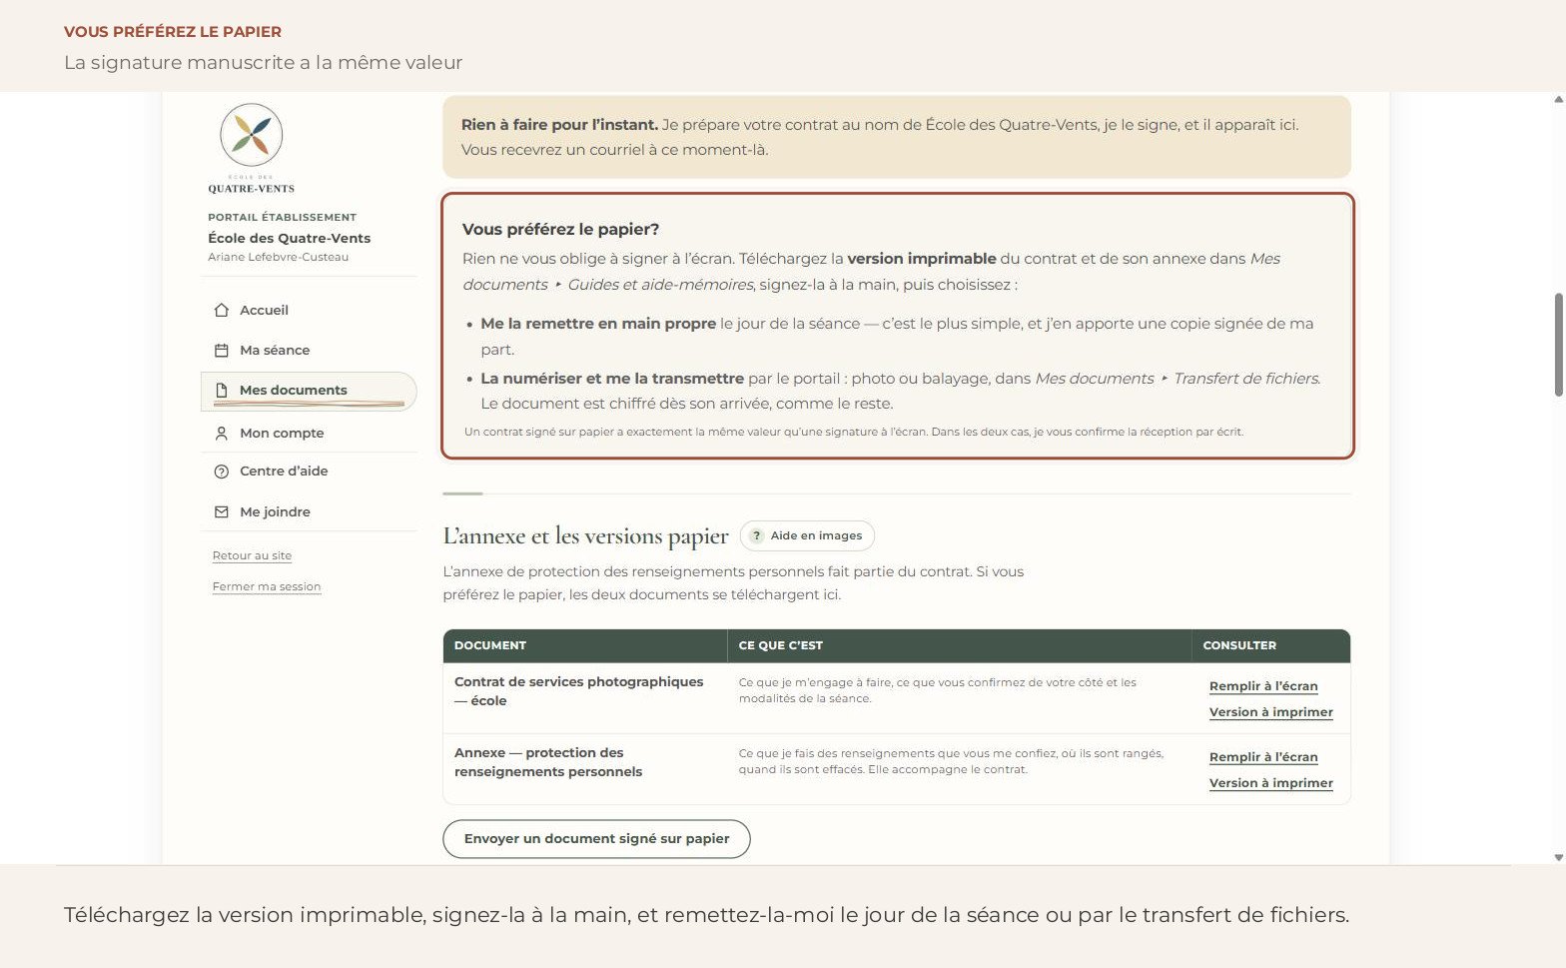The width and height of the screenshot is (1566, 968).
Task: Click the user name Ariane Lefebvre-Custeau
Action: coord(279,258)
